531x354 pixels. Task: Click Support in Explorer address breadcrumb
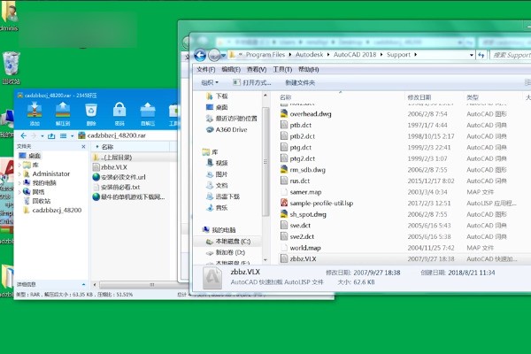tap(398, 55)
